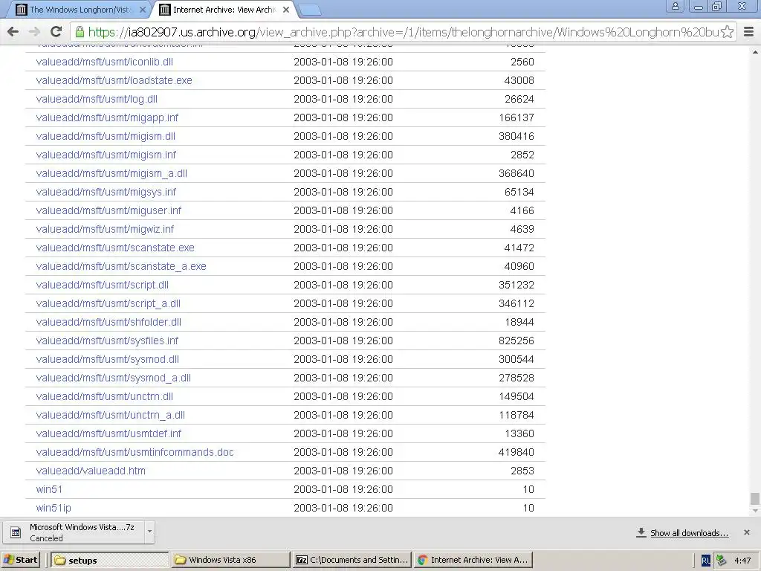
Task: Open the Windows Start menu
Action: click(x=20, y=560)
